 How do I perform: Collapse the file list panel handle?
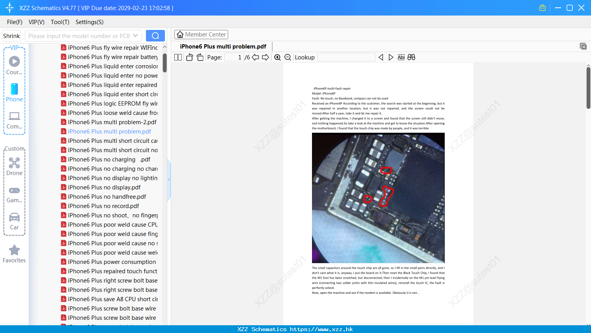click(169, 180)
